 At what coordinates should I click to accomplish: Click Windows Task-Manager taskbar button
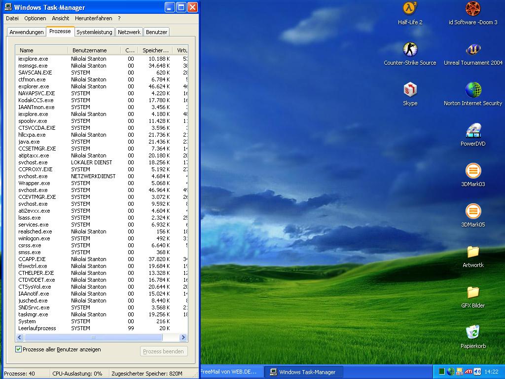click(x=303, y=372)
